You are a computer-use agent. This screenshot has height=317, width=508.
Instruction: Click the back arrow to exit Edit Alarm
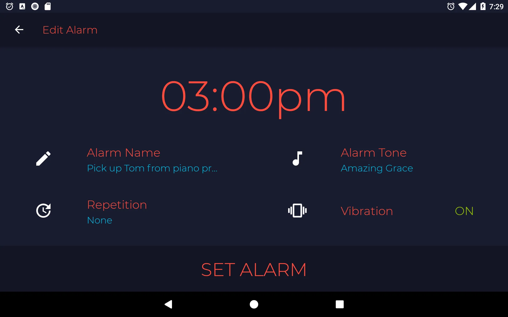point(19,30)
